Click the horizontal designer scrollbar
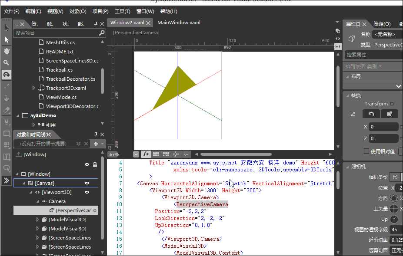The image size is (403, 256). click(x=236, y=154)
